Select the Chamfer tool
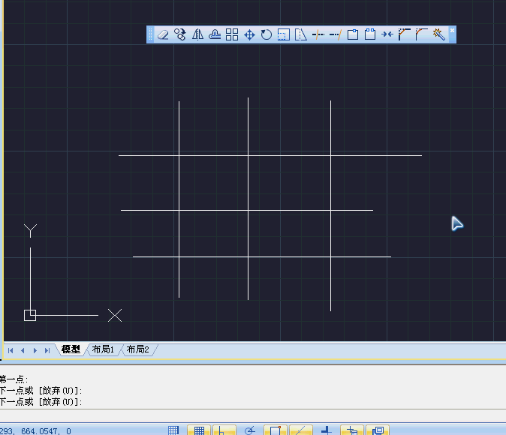The image size is (506, 435). pos(404,34)
